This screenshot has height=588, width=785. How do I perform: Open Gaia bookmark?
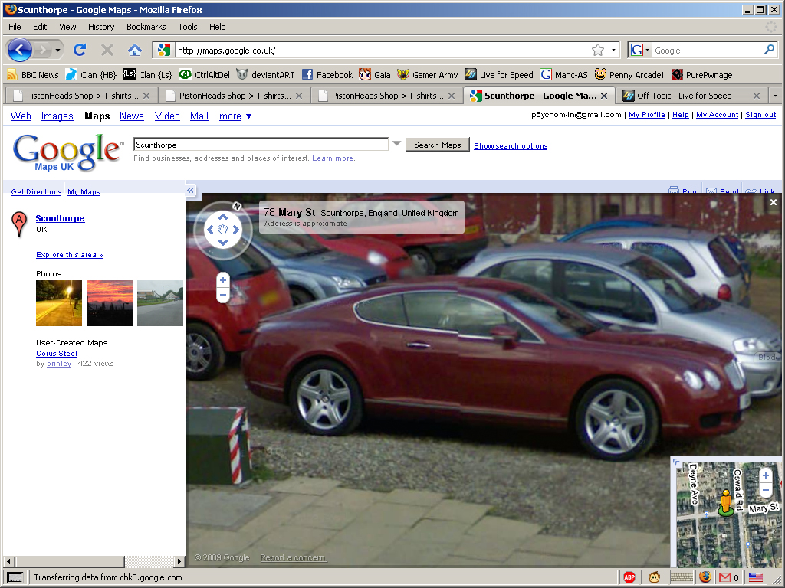374,75
